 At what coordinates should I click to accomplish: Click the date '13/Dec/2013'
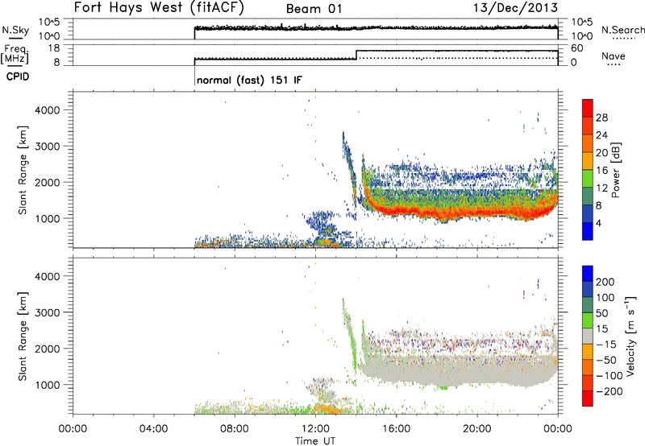[x=515, y=7]
